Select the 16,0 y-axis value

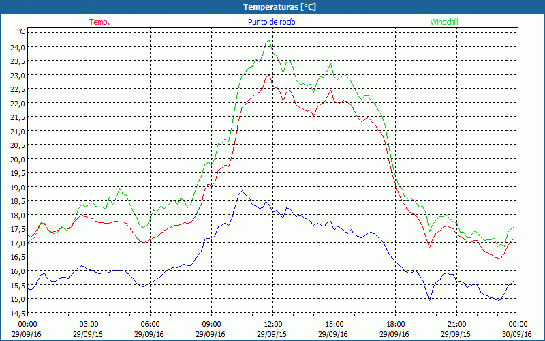tap(17, 271)
